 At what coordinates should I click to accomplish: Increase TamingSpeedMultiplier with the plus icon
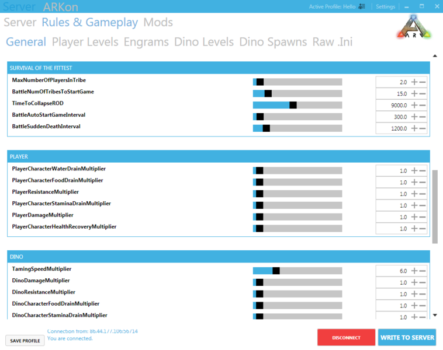(414, 271)
